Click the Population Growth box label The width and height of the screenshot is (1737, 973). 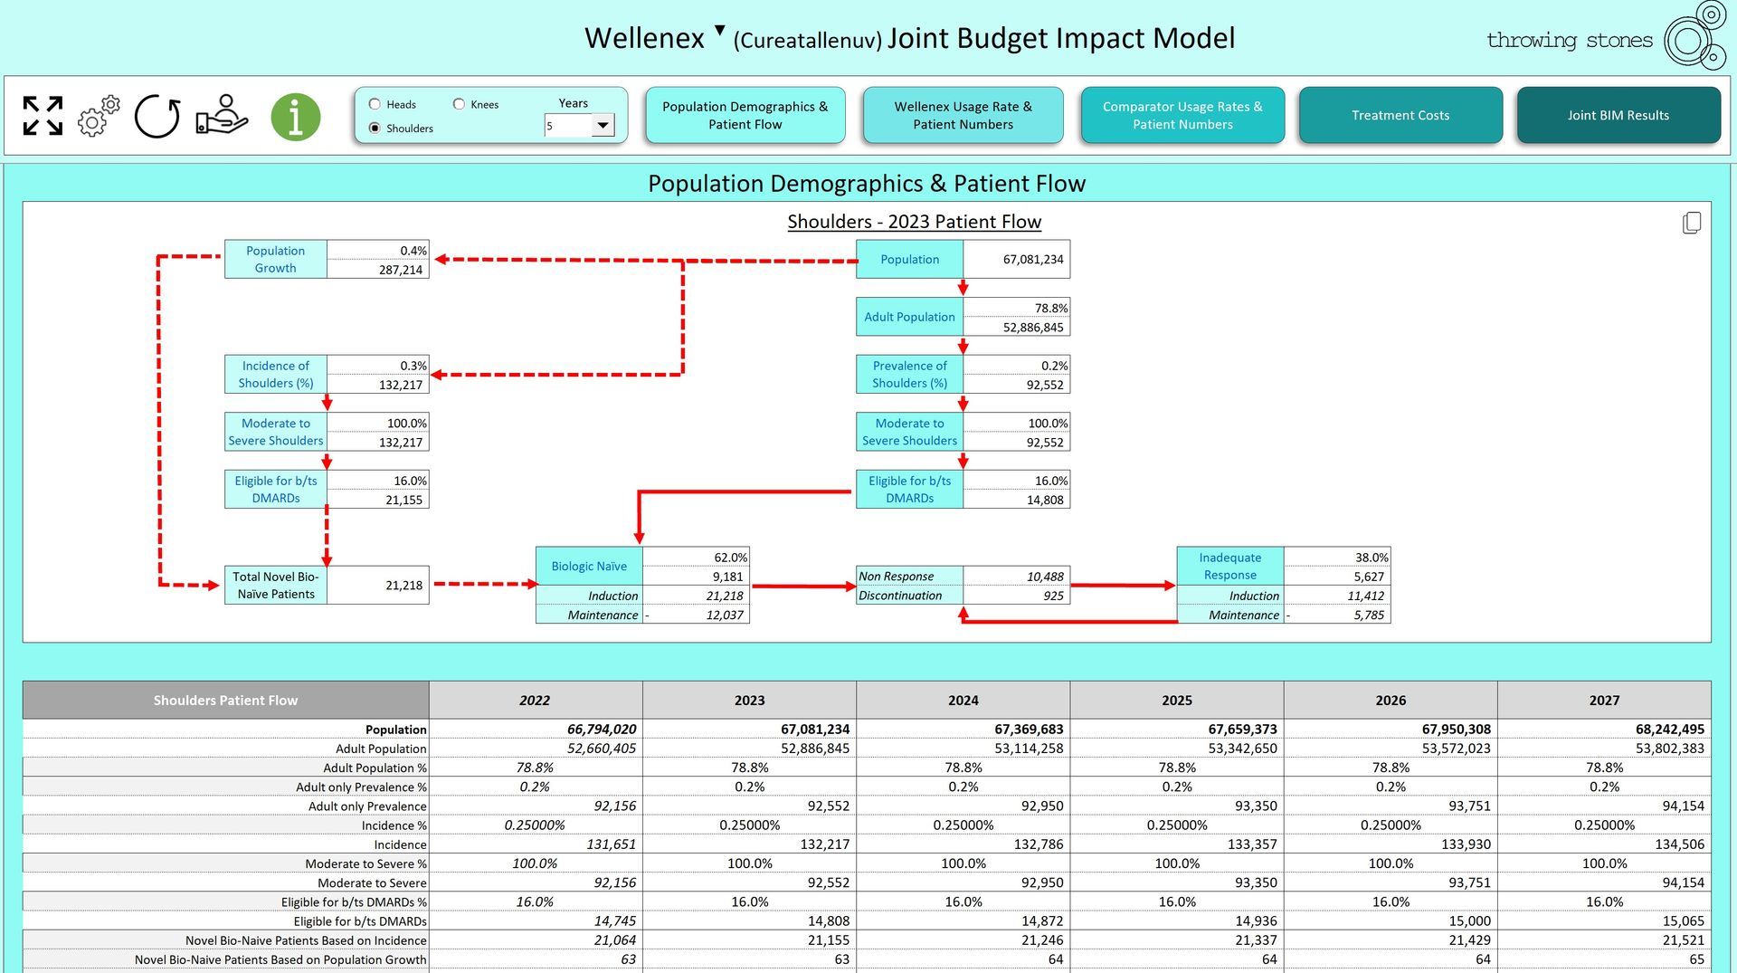point(276,260)
